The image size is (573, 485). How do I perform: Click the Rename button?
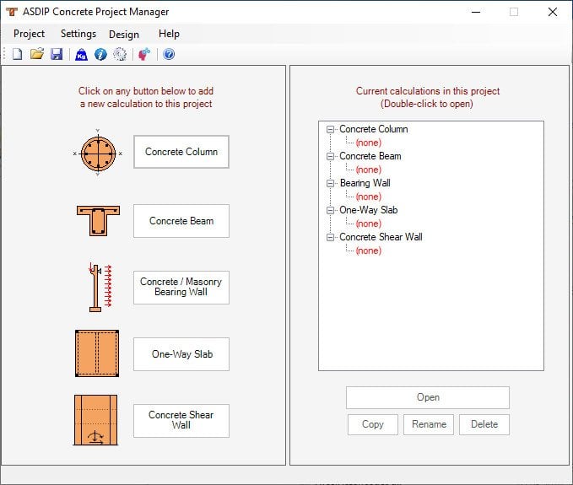[x=429, y=424]
